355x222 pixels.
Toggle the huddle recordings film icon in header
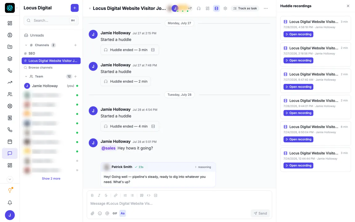pyautogui.click(x=216, y=8)
